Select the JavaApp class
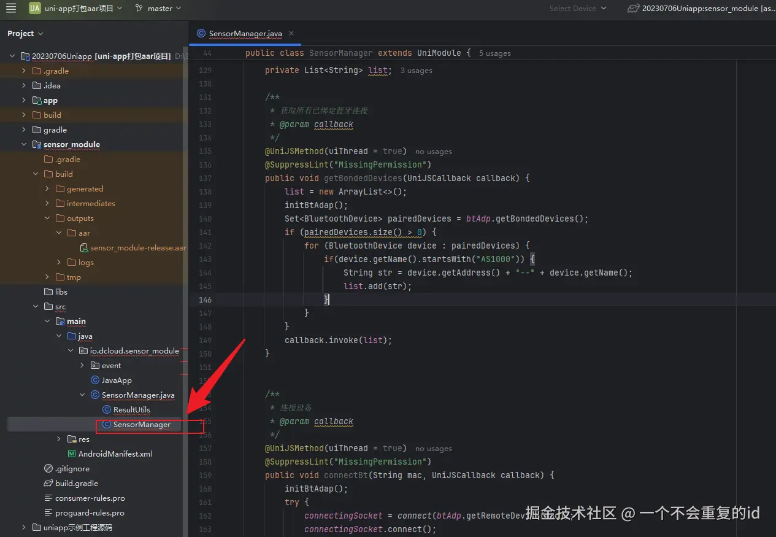Screen dimensions: 776x537 click(x=117, y=380)
